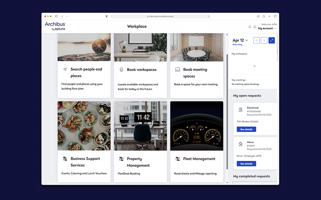321x200 pixels.
Task: Click Road sheets and Mileage reporting text
Action: pos(195,174)
